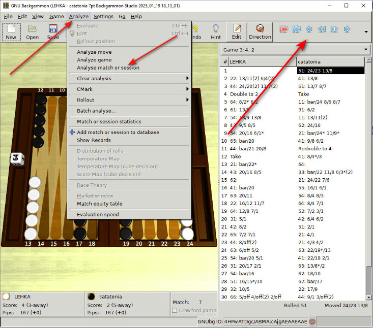Select catatonia's Redouble to 4 entry
Viewport: 373px width, 328px height.
(x=314, y=149)
